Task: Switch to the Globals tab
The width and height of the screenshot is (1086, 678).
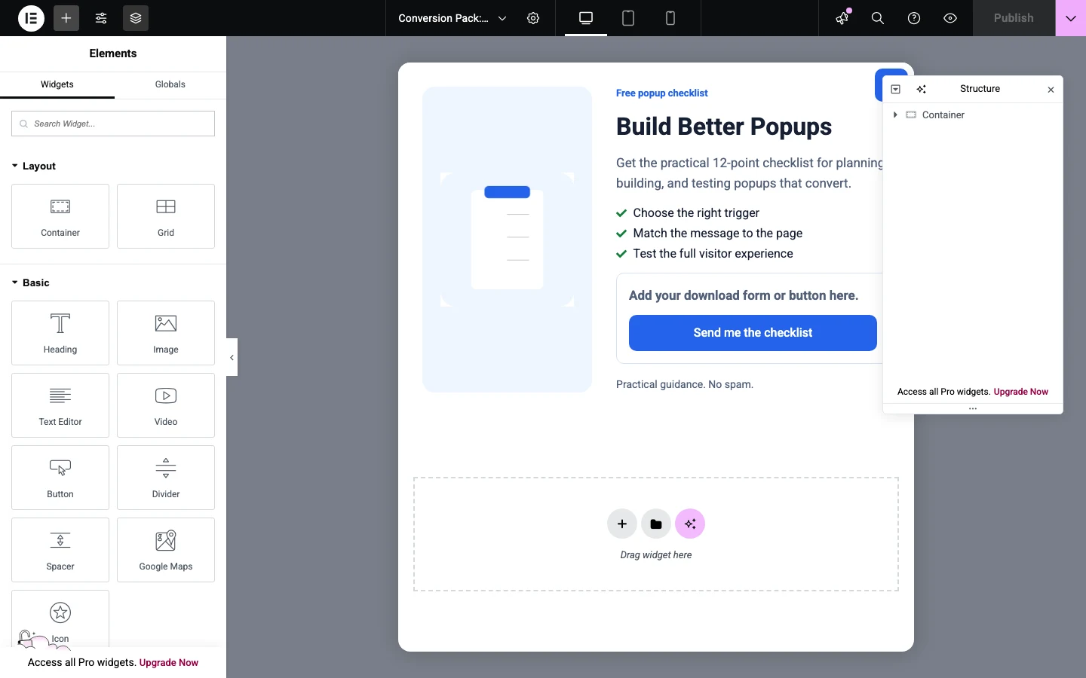Action: 170,84
